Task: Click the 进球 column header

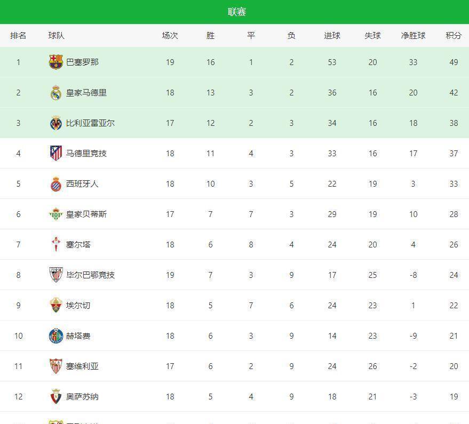Action: 332,36
